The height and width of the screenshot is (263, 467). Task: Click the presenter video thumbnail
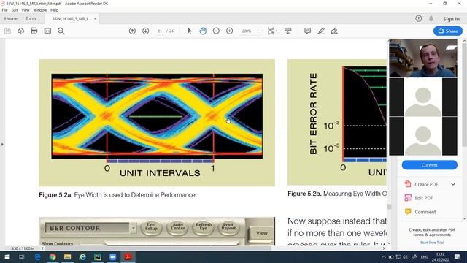(423, 58)
